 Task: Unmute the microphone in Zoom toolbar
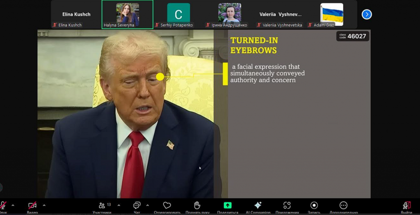pos(3,206)
